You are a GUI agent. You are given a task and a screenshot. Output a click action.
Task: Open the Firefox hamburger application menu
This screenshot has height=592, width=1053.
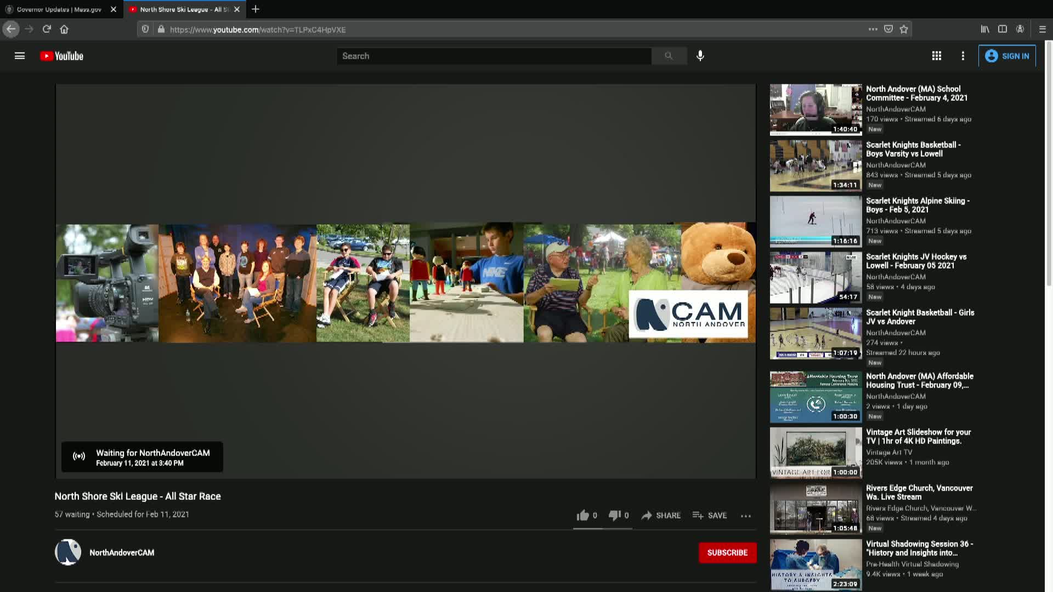(1043, 29)
